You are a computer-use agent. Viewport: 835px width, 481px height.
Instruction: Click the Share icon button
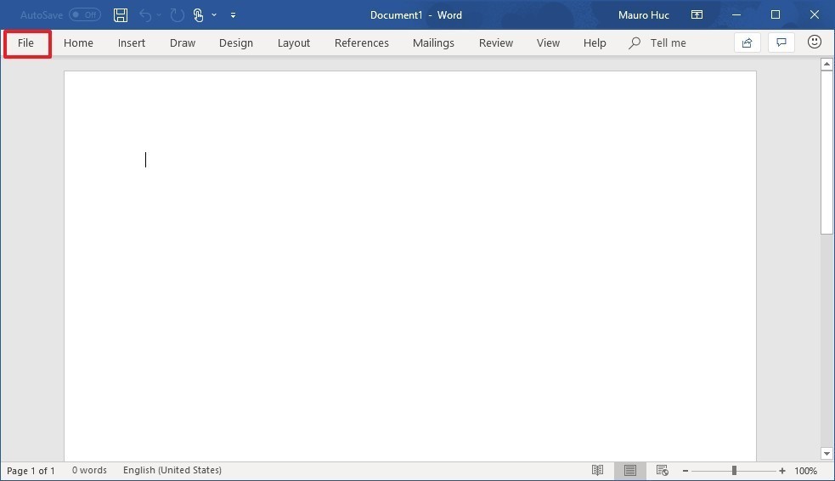[x=748, y=42]
